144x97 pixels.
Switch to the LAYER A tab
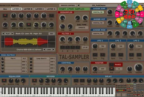(x=16, y=9)
